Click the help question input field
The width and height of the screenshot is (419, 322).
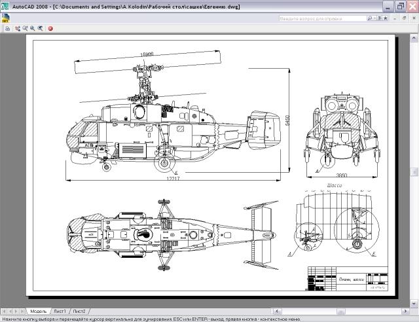pyautogui.click(x=323, y=18)
